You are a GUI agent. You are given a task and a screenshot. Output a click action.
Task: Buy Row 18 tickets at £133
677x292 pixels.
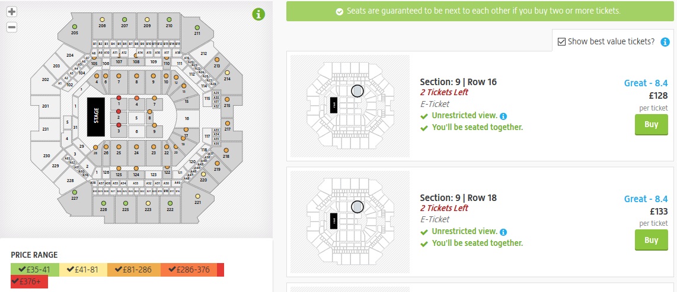[x=651, y=240]
